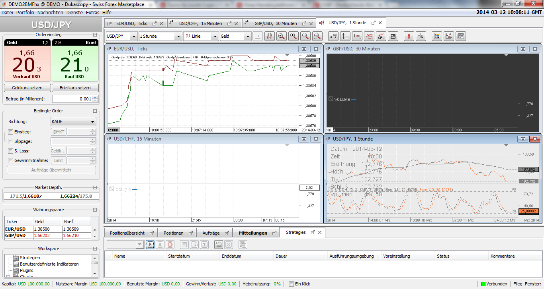This screenshot has height=289, width=544.
Task: Undock the EUR/USD Ticks tab
Action: pos(155,23)
